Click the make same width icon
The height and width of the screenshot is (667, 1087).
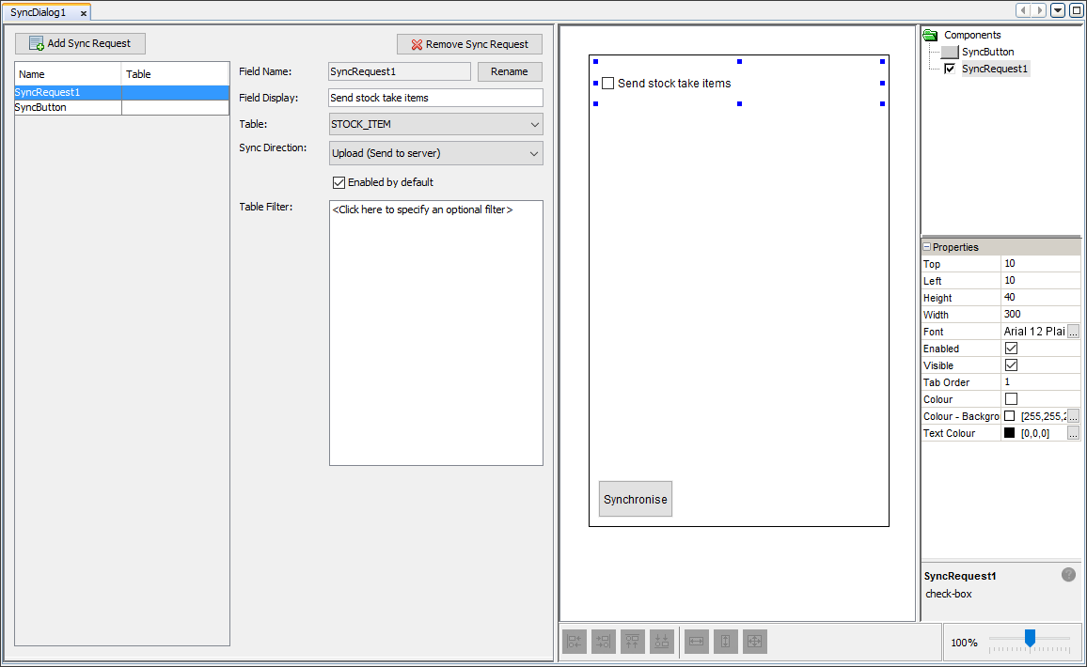(x=696, y=642)
